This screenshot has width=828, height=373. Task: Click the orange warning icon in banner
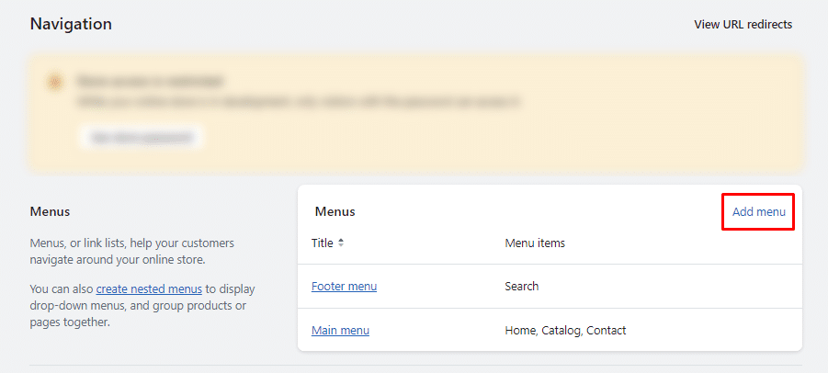(55, 82)
